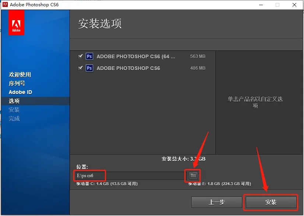Click drive E: 1.8 GB available space text
The width and height of the screenshot is (304, 216).
click(219, 184)
